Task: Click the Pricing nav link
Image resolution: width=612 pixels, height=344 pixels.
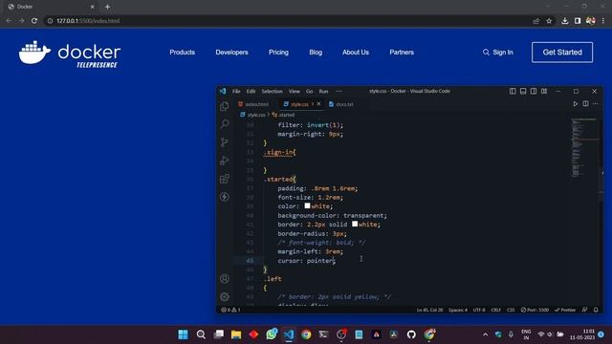Action: point(278,53)
